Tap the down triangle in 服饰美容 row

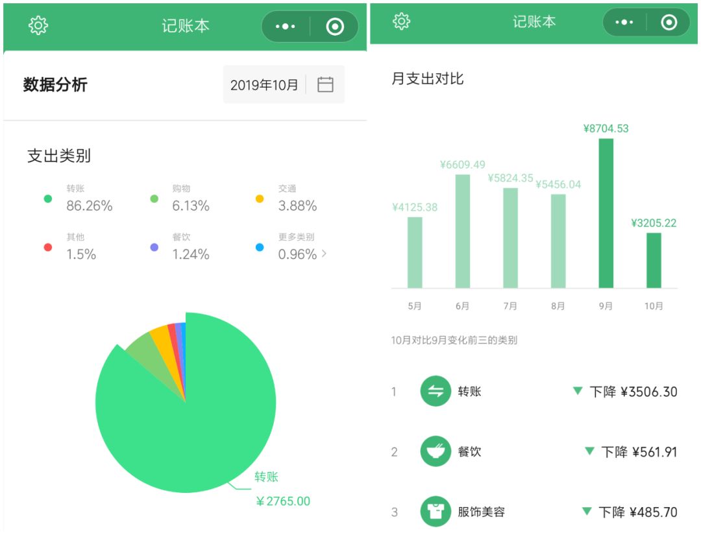587,511
